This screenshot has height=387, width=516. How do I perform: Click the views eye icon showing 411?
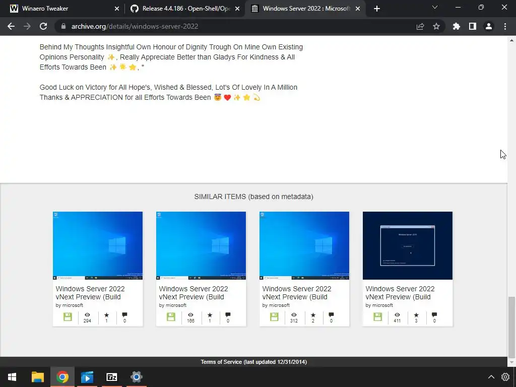point(397,315)
